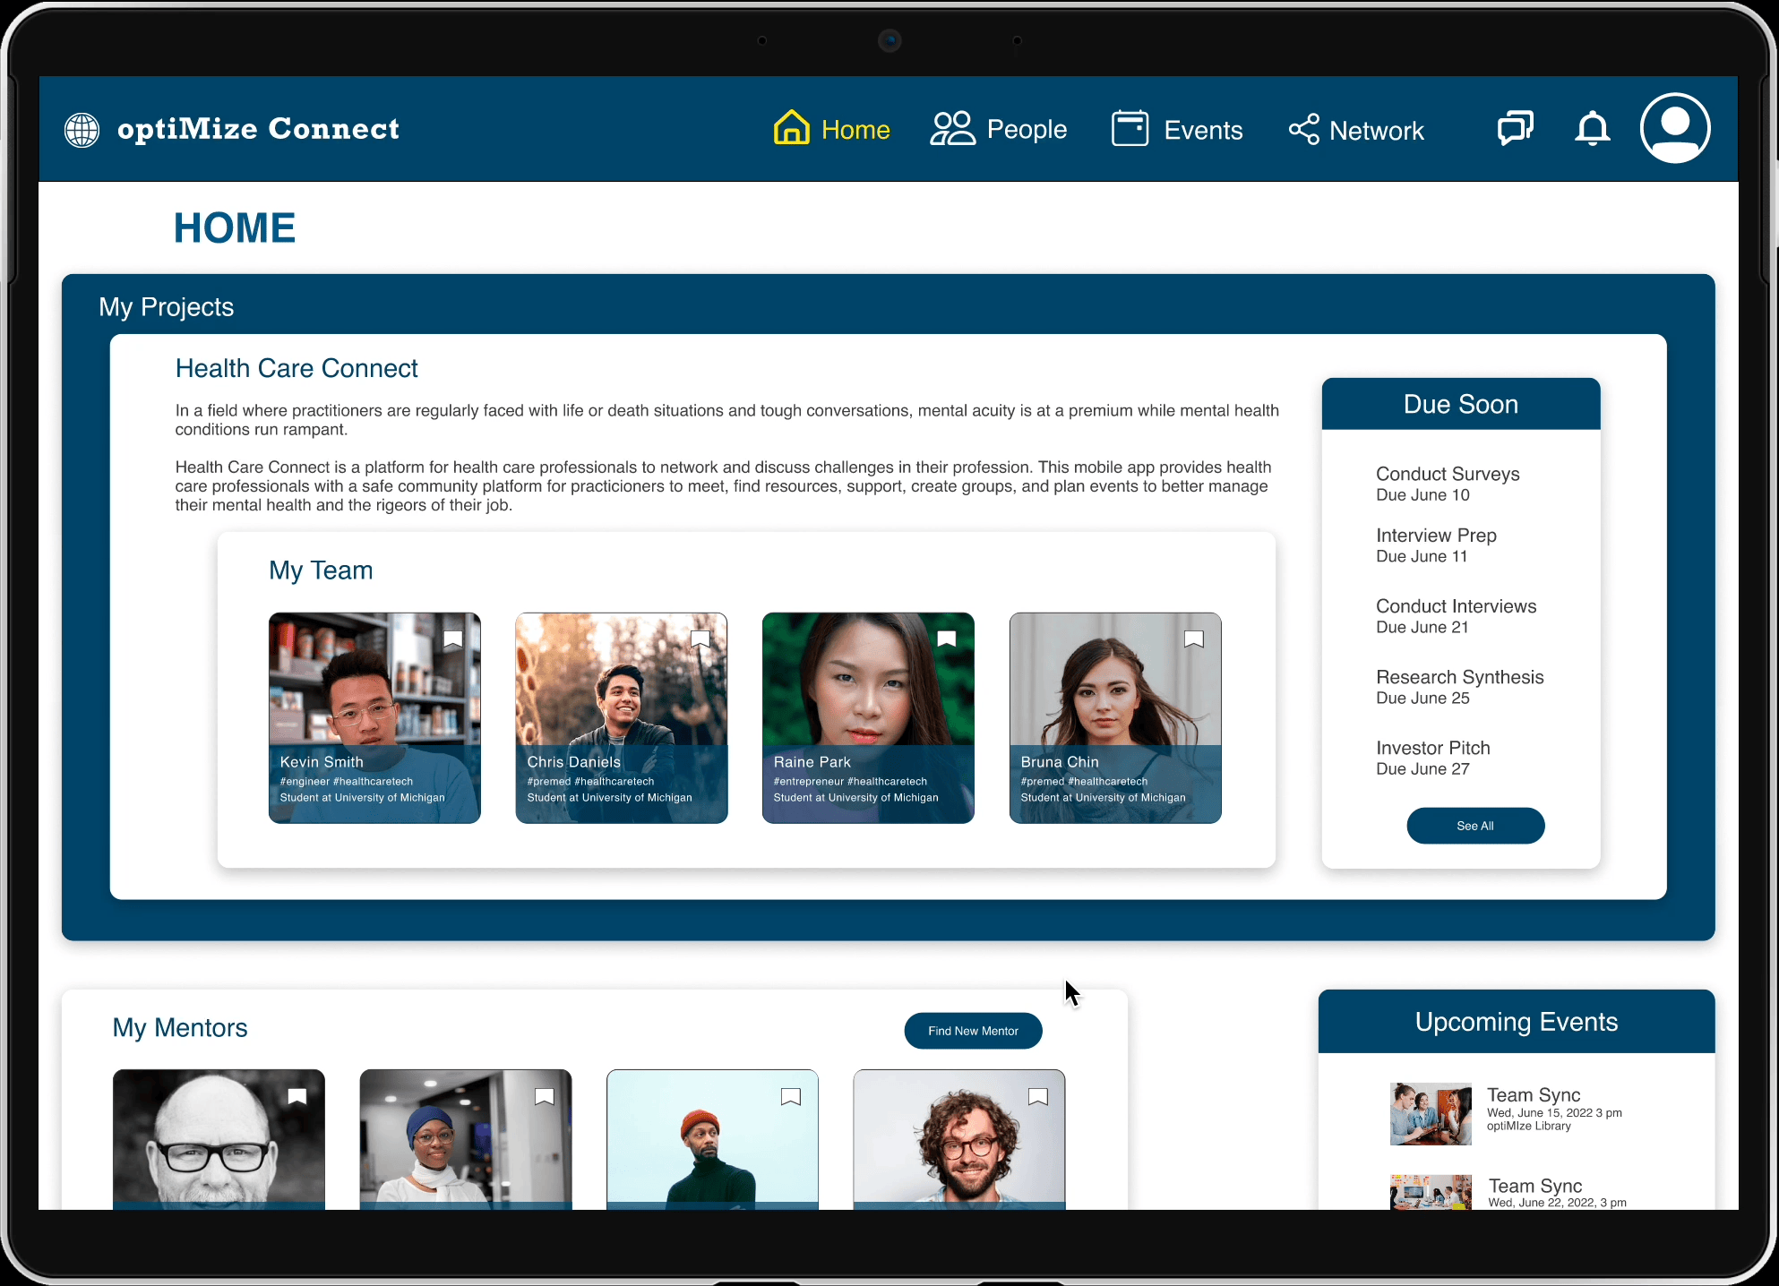This screenshot has height=1286, width=1779.
Task: Click the #entrepreneur #healthcaretech tags
Action: click(x=850, y=782)
